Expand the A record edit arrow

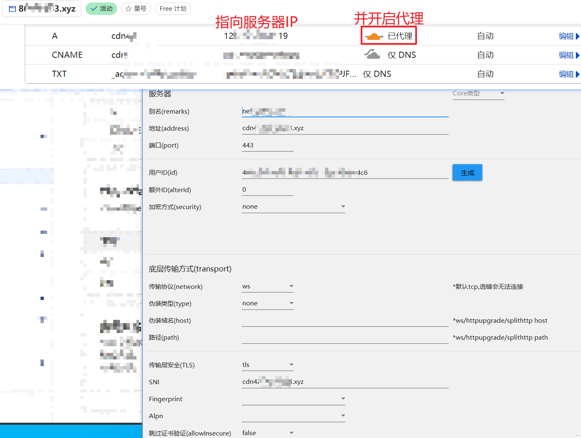[x=578, y=36]
